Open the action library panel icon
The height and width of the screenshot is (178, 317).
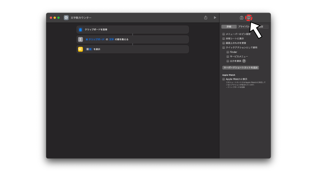click(241, 18)
